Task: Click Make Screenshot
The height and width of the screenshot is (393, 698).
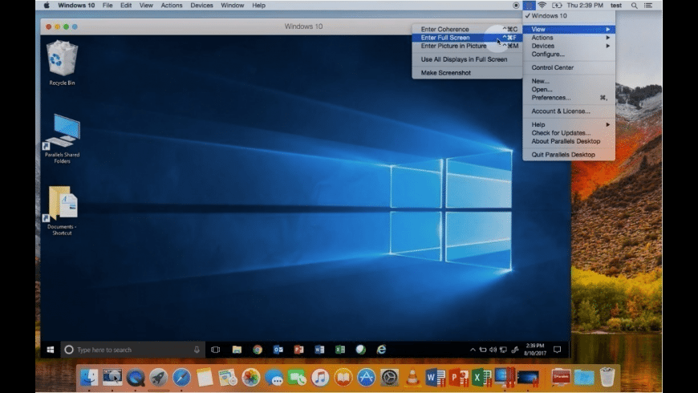Action: [x=446, y=73]
